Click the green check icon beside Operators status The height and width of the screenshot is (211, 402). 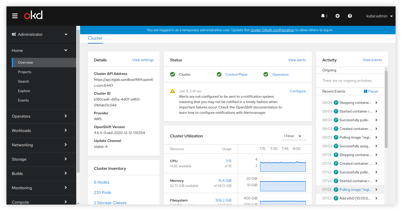coord(266,74)
